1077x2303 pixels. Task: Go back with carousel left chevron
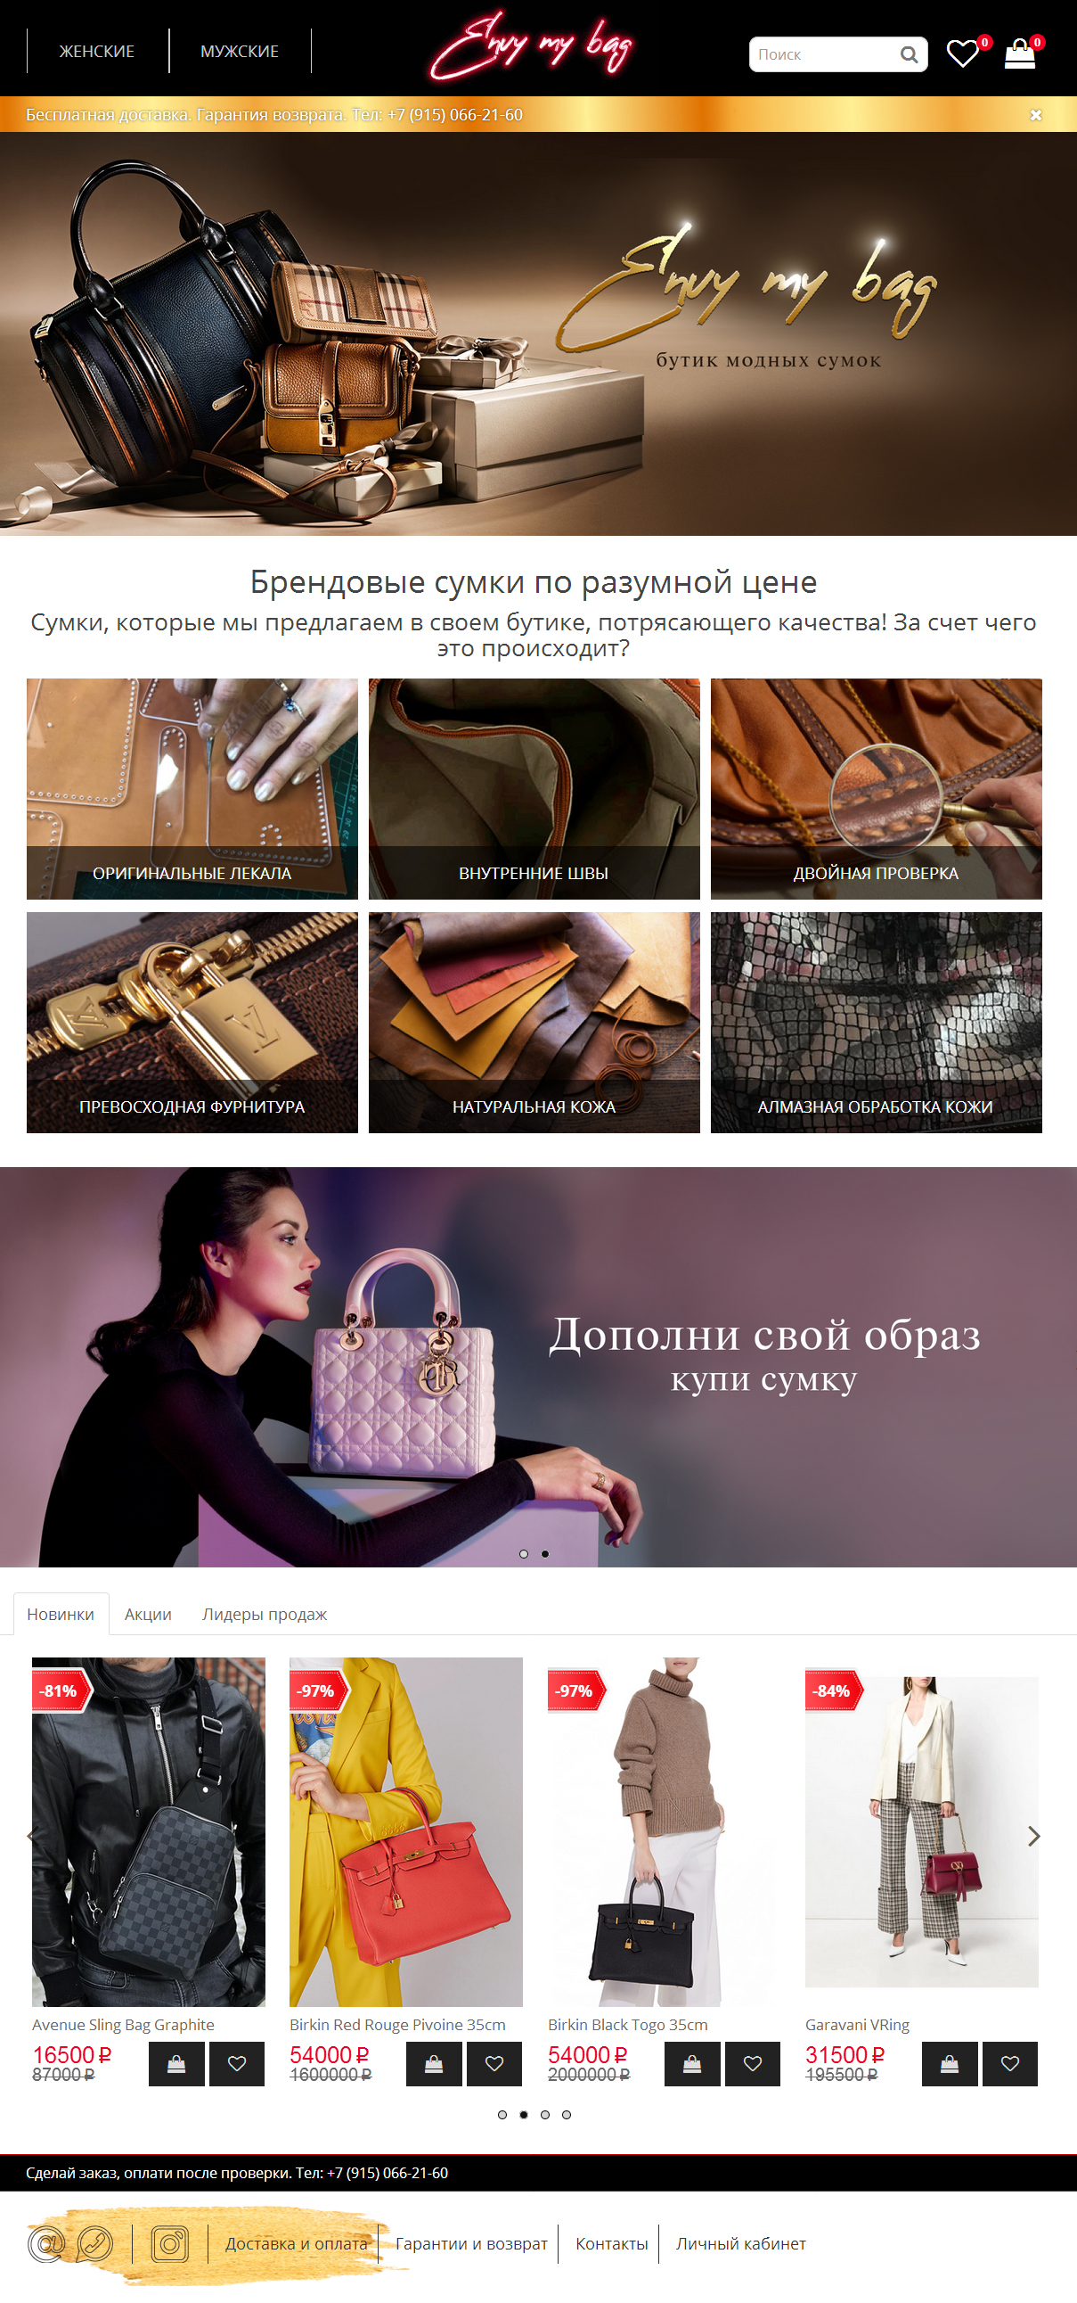(x=30, y=1837)
